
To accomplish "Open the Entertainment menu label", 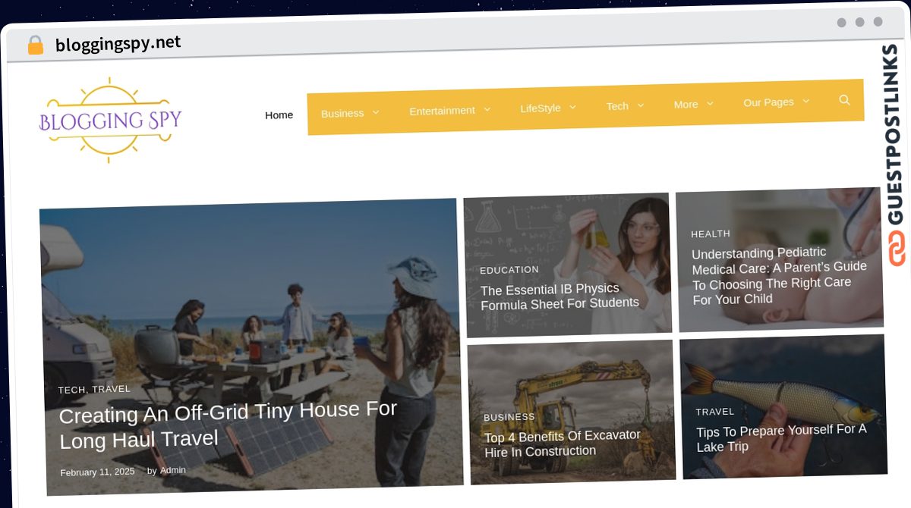I will click(442, 111).
